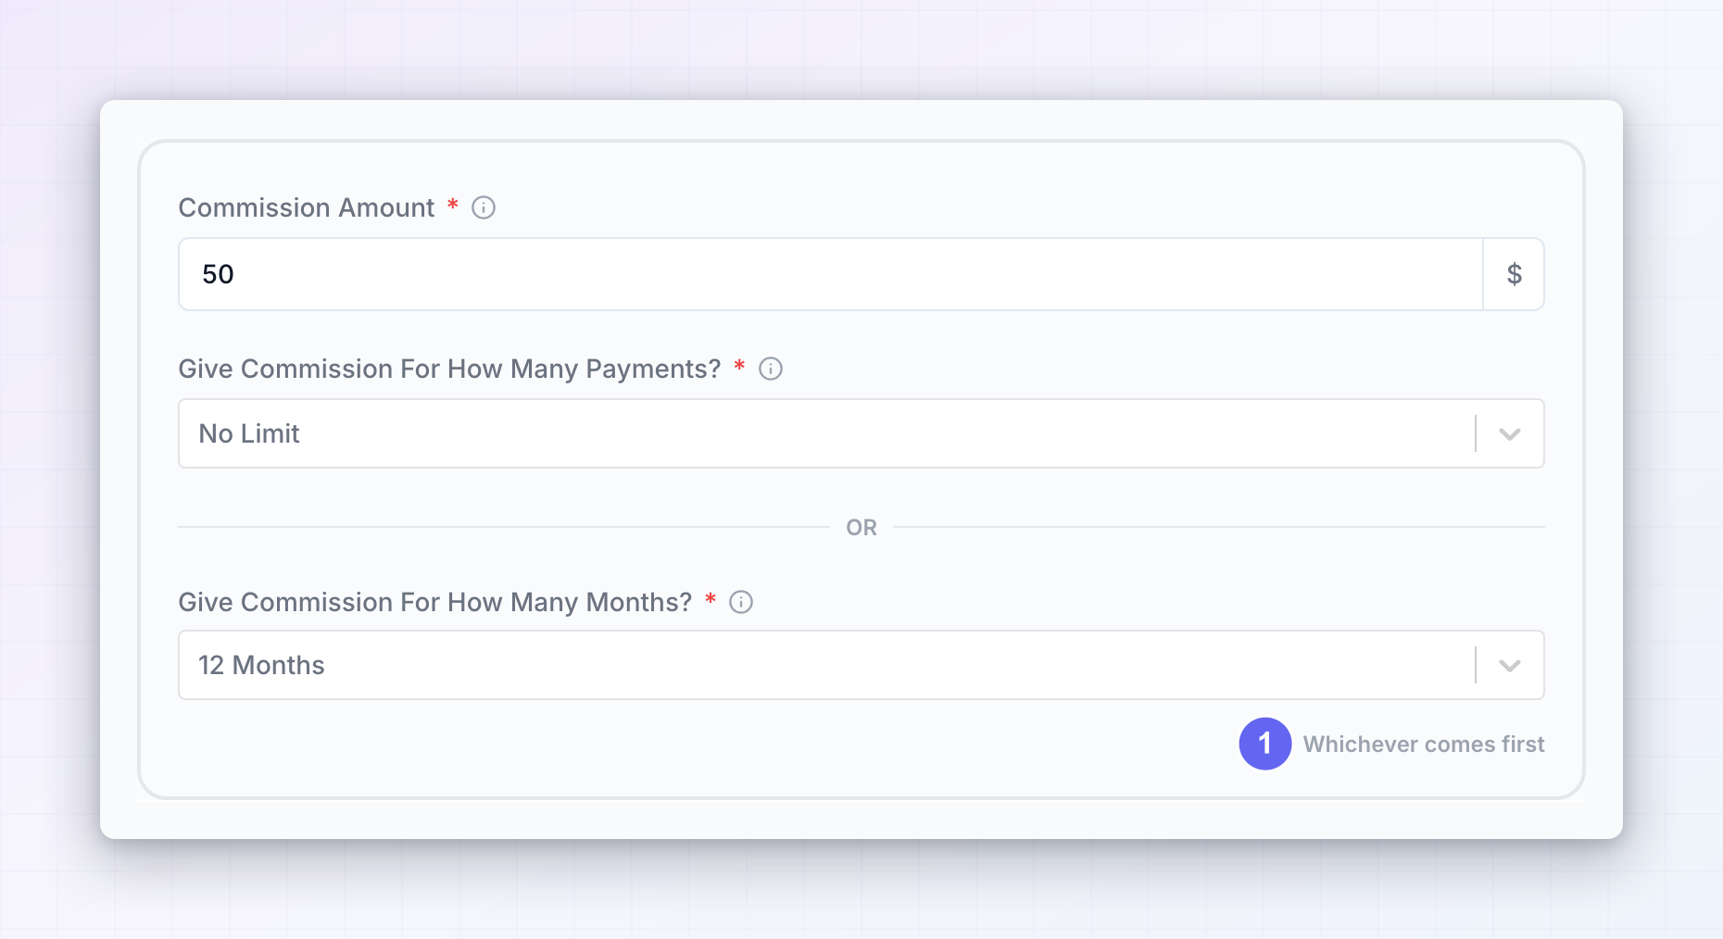The width and height of the screenshot is (1723, 939).
Task: Click the info icon beside Commission Amount
Action: click(484, 207)
